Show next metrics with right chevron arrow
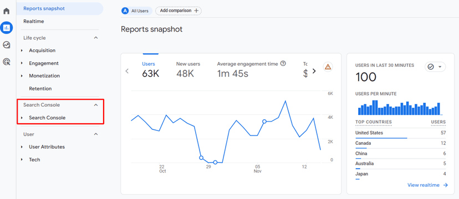This screenshot has width=459, height=199. 314,71
